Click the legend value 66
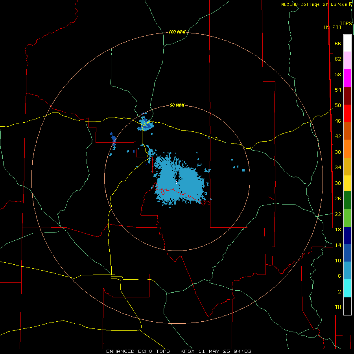 [x=338, y=43]
